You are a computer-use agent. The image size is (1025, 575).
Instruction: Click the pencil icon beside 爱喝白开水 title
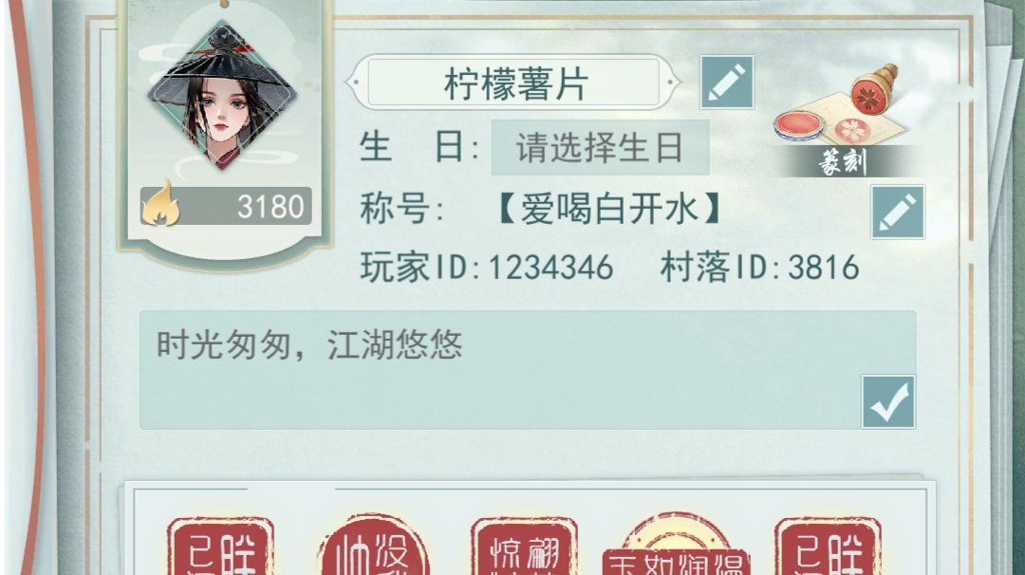coord(898,212)
